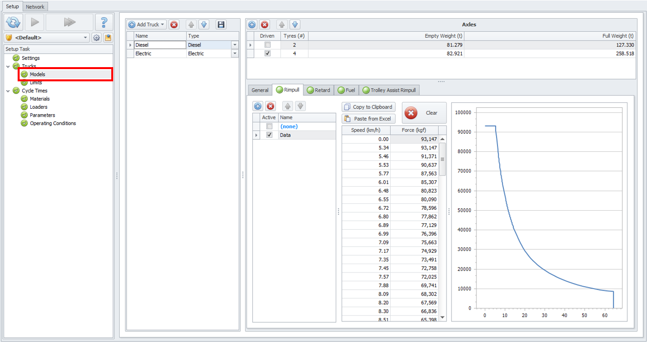Image resolution: width=647 pixels, height=342 pixels.
Task: Click the refresh icon in left toolbar
Action: pyautogui.click(x=13, y=22)
